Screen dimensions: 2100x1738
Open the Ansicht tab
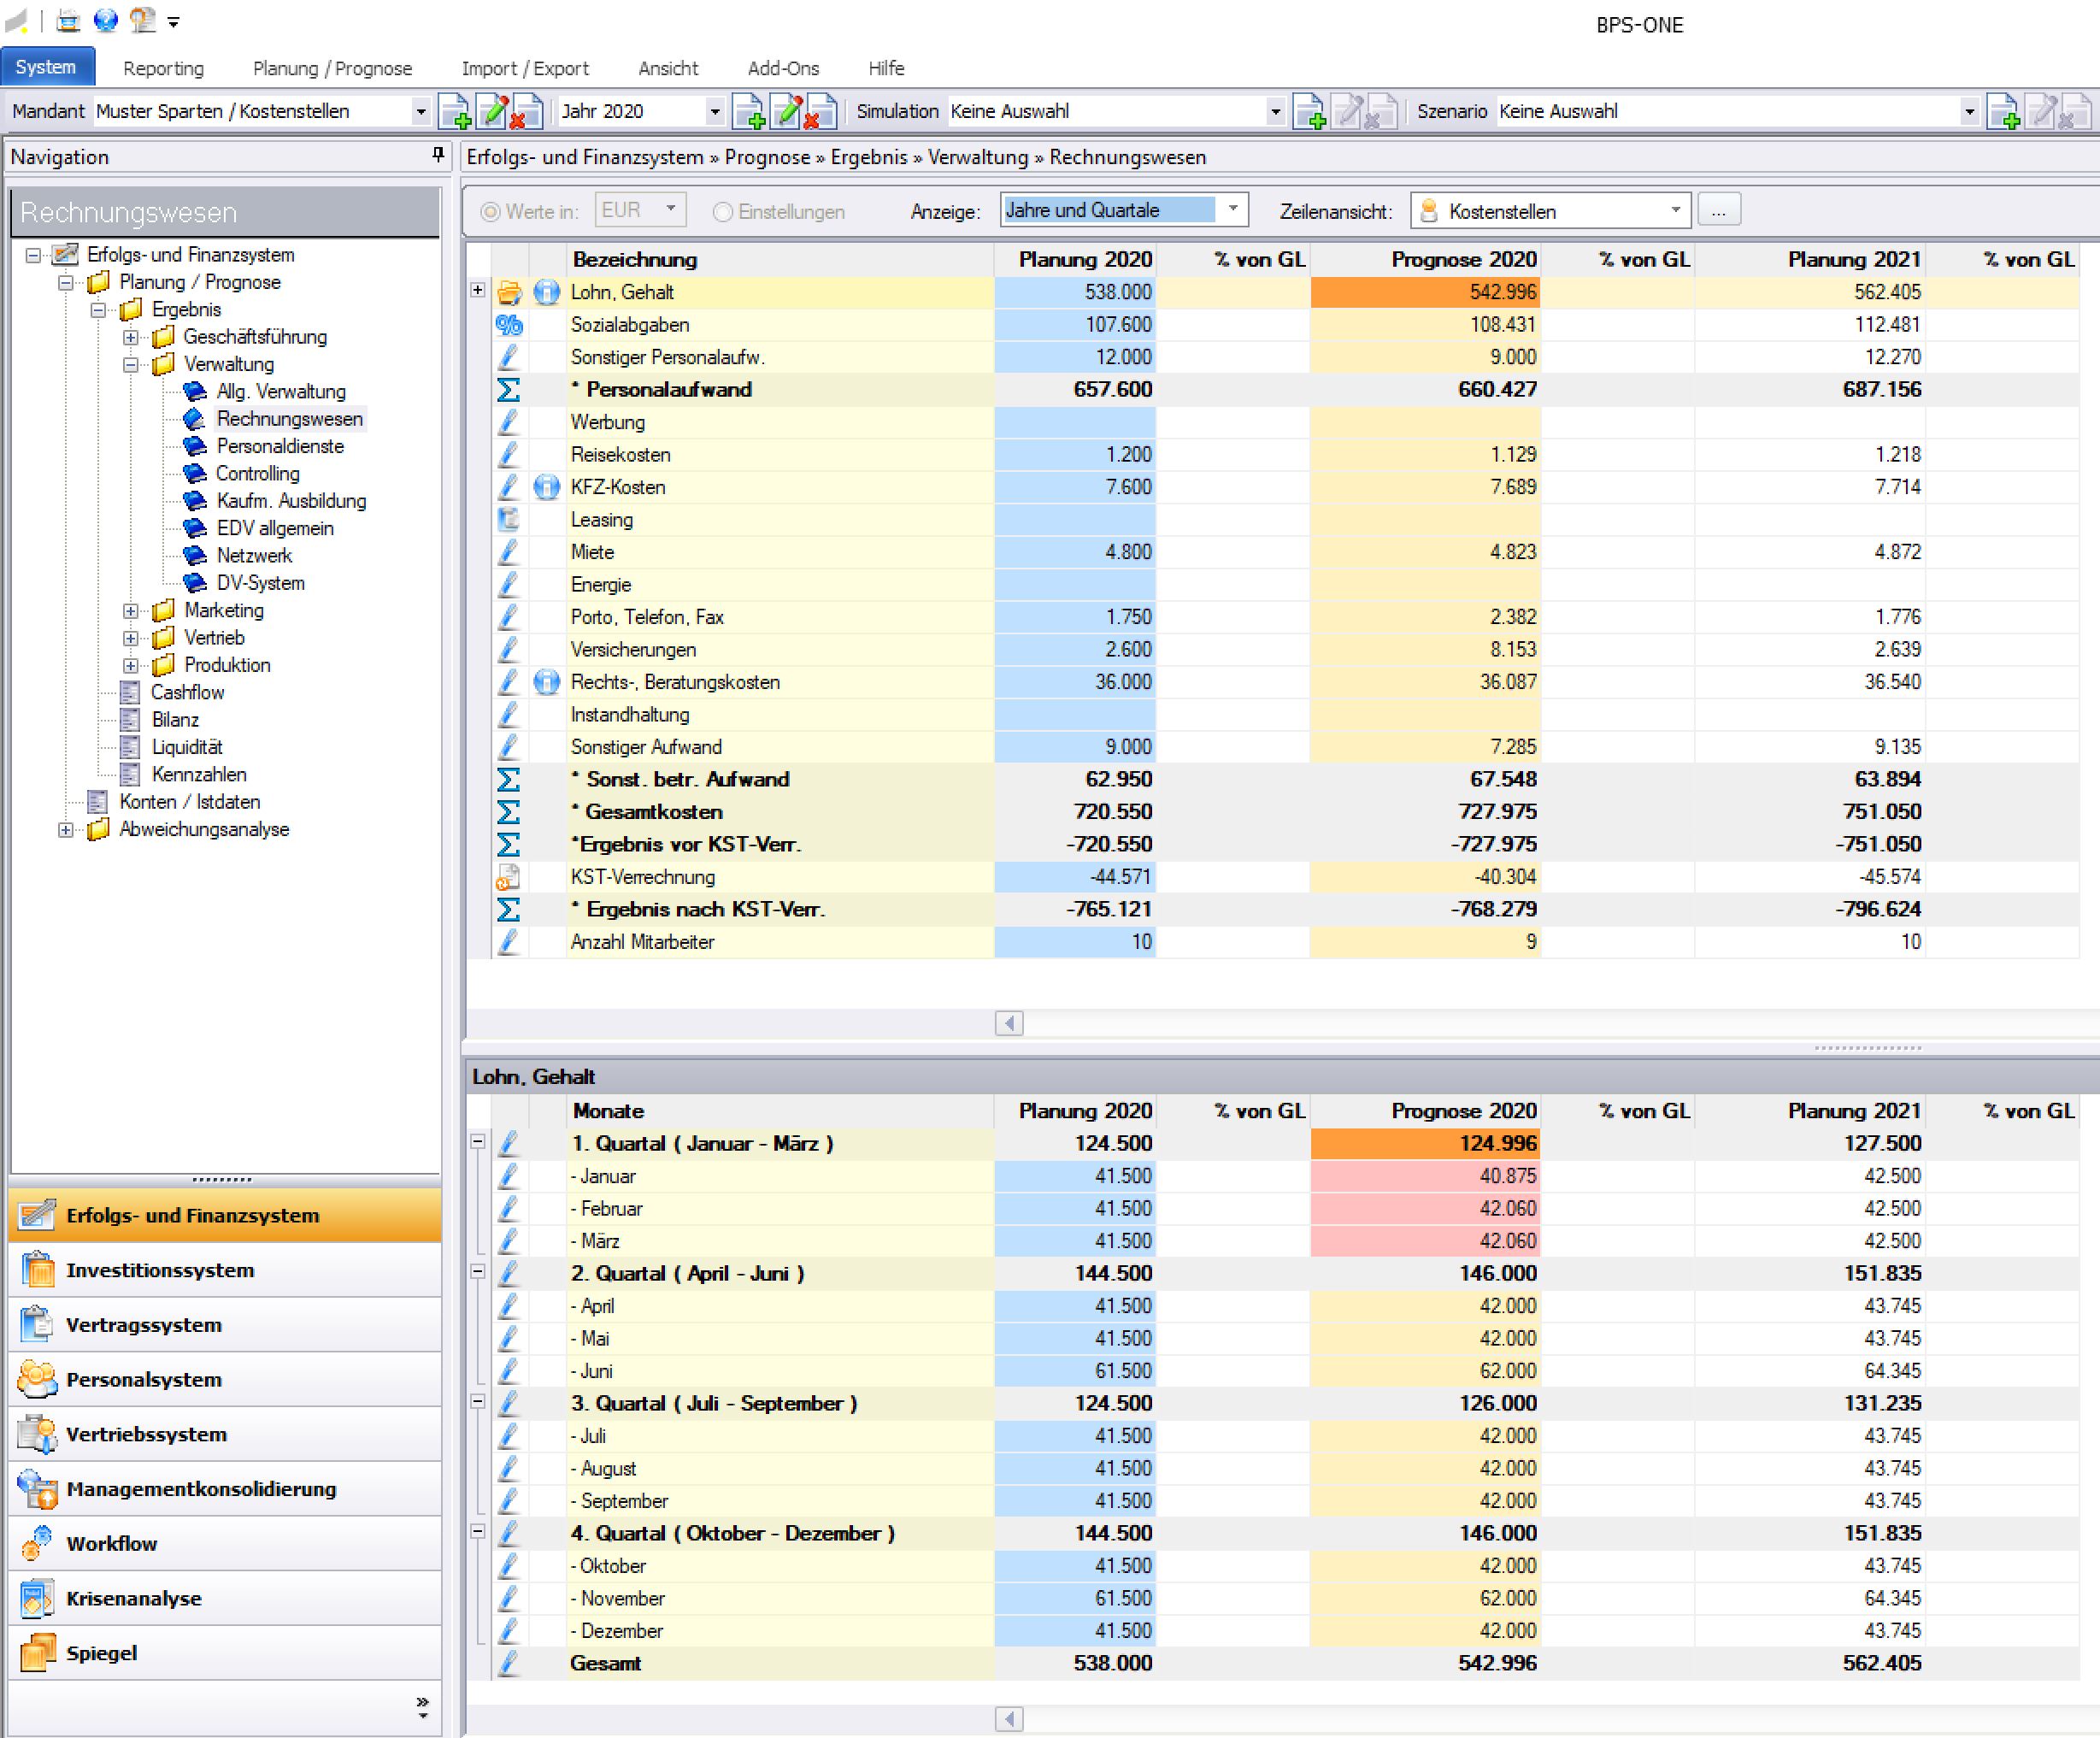pyautogui.click(x=668, y=68)
